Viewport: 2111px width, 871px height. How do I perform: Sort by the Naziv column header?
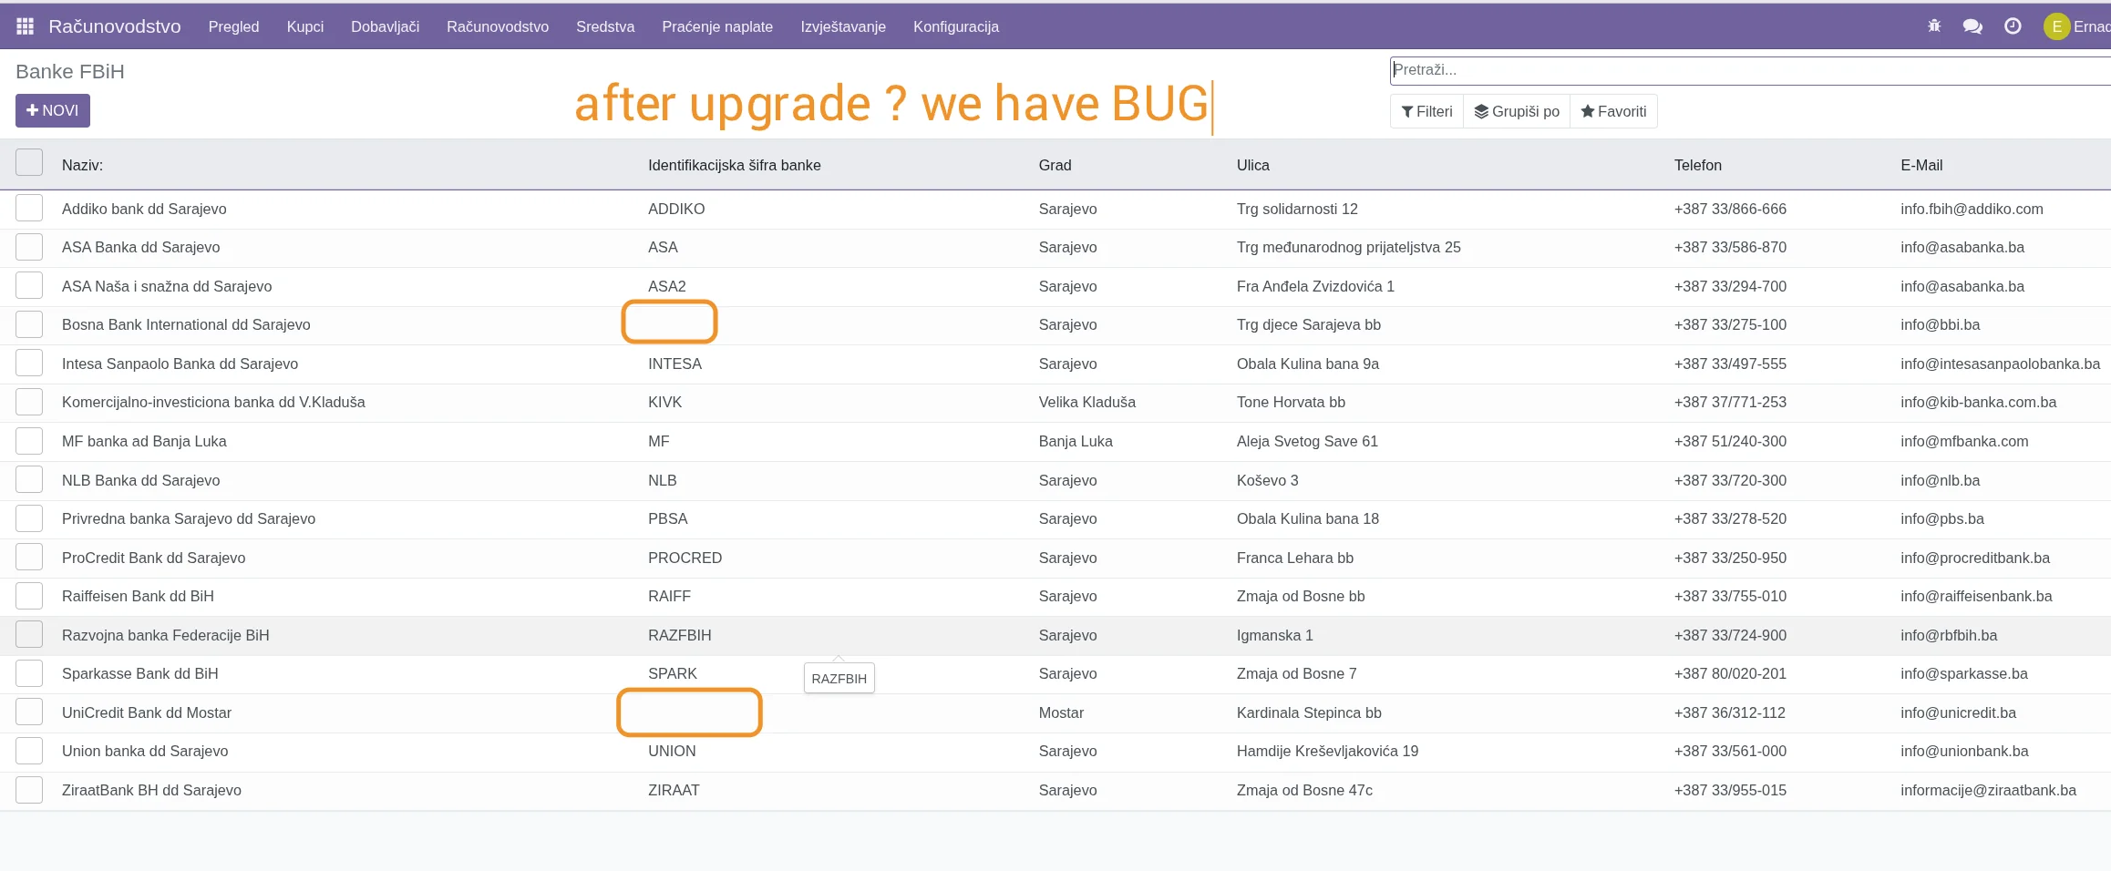tap(82, 165)
